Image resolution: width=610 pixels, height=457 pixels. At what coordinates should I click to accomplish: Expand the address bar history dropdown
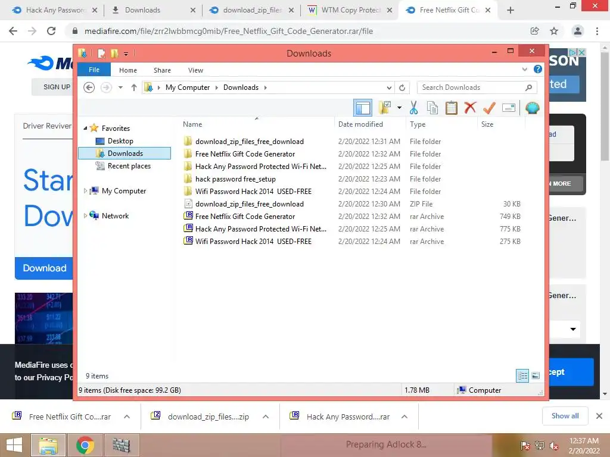coord(388,88)
